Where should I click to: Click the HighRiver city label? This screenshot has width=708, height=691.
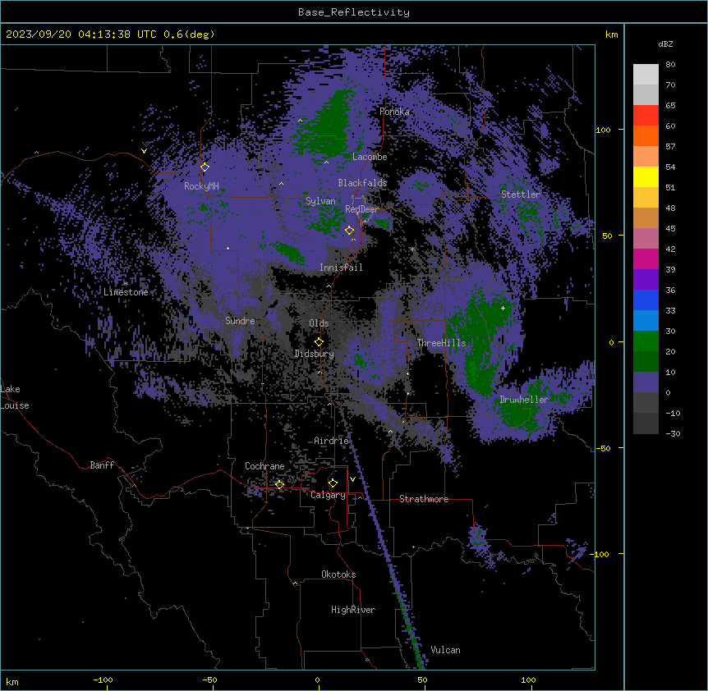pos(352,610)
